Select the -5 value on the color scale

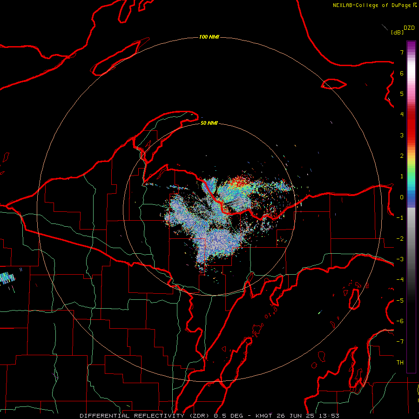[x=400, y=301]
